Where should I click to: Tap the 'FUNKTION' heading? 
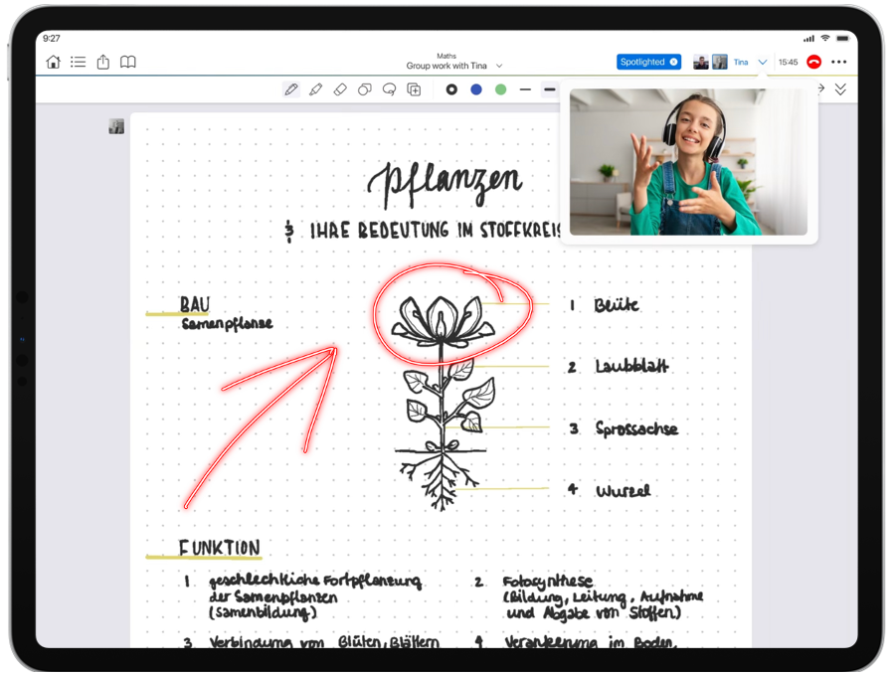(x=219, y=548)
